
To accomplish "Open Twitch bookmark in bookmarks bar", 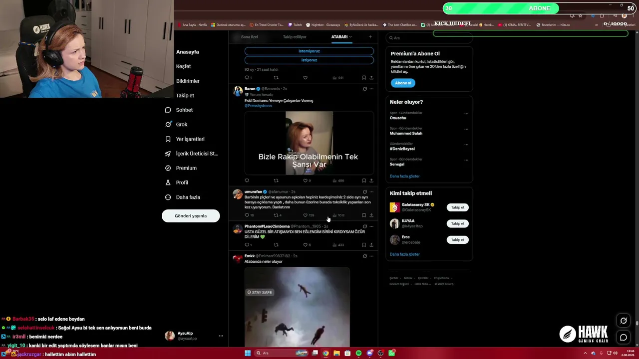I will (x=295, y=25).
